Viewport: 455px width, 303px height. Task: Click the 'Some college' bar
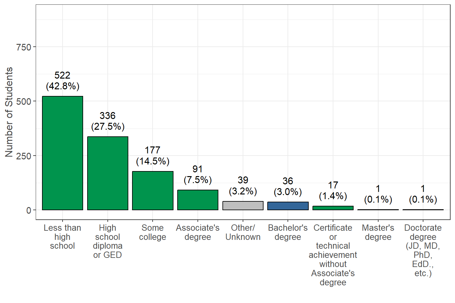153,191
